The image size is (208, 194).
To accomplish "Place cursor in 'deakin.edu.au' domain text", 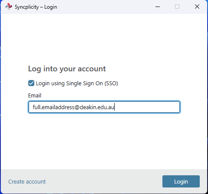I will (x=97, y=107).
